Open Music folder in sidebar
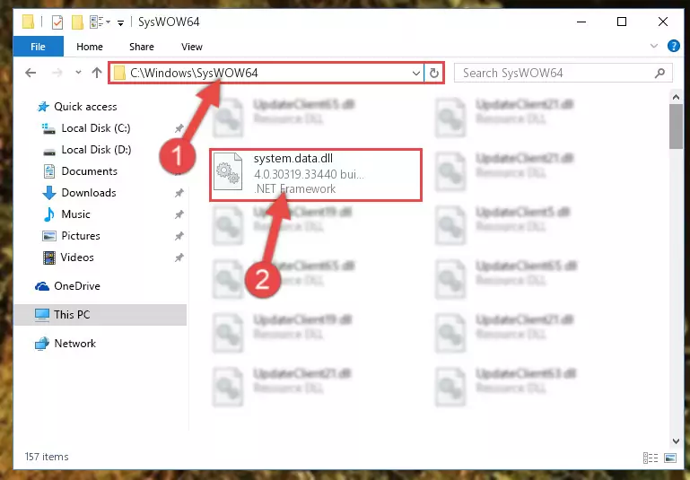The height and width of the screenshot is (480, 690). pos(75,214)
